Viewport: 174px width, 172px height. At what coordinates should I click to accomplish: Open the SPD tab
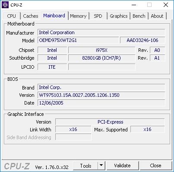click(x=98, y=16)
